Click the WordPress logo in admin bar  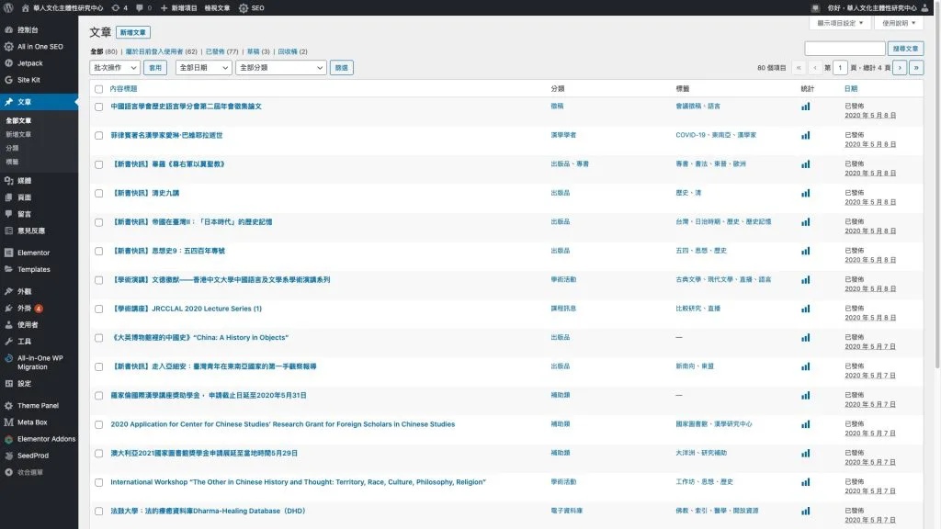pyautogui.click(x=7, y=7)
